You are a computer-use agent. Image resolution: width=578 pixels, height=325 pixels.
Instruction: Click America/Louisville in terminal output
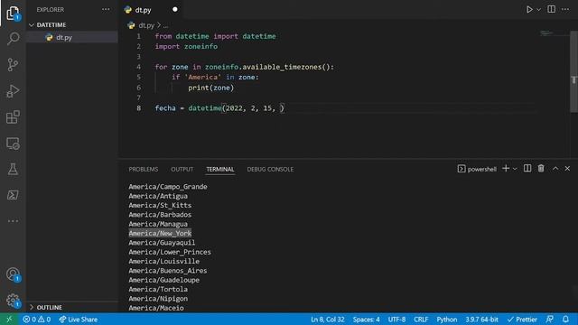164,261
